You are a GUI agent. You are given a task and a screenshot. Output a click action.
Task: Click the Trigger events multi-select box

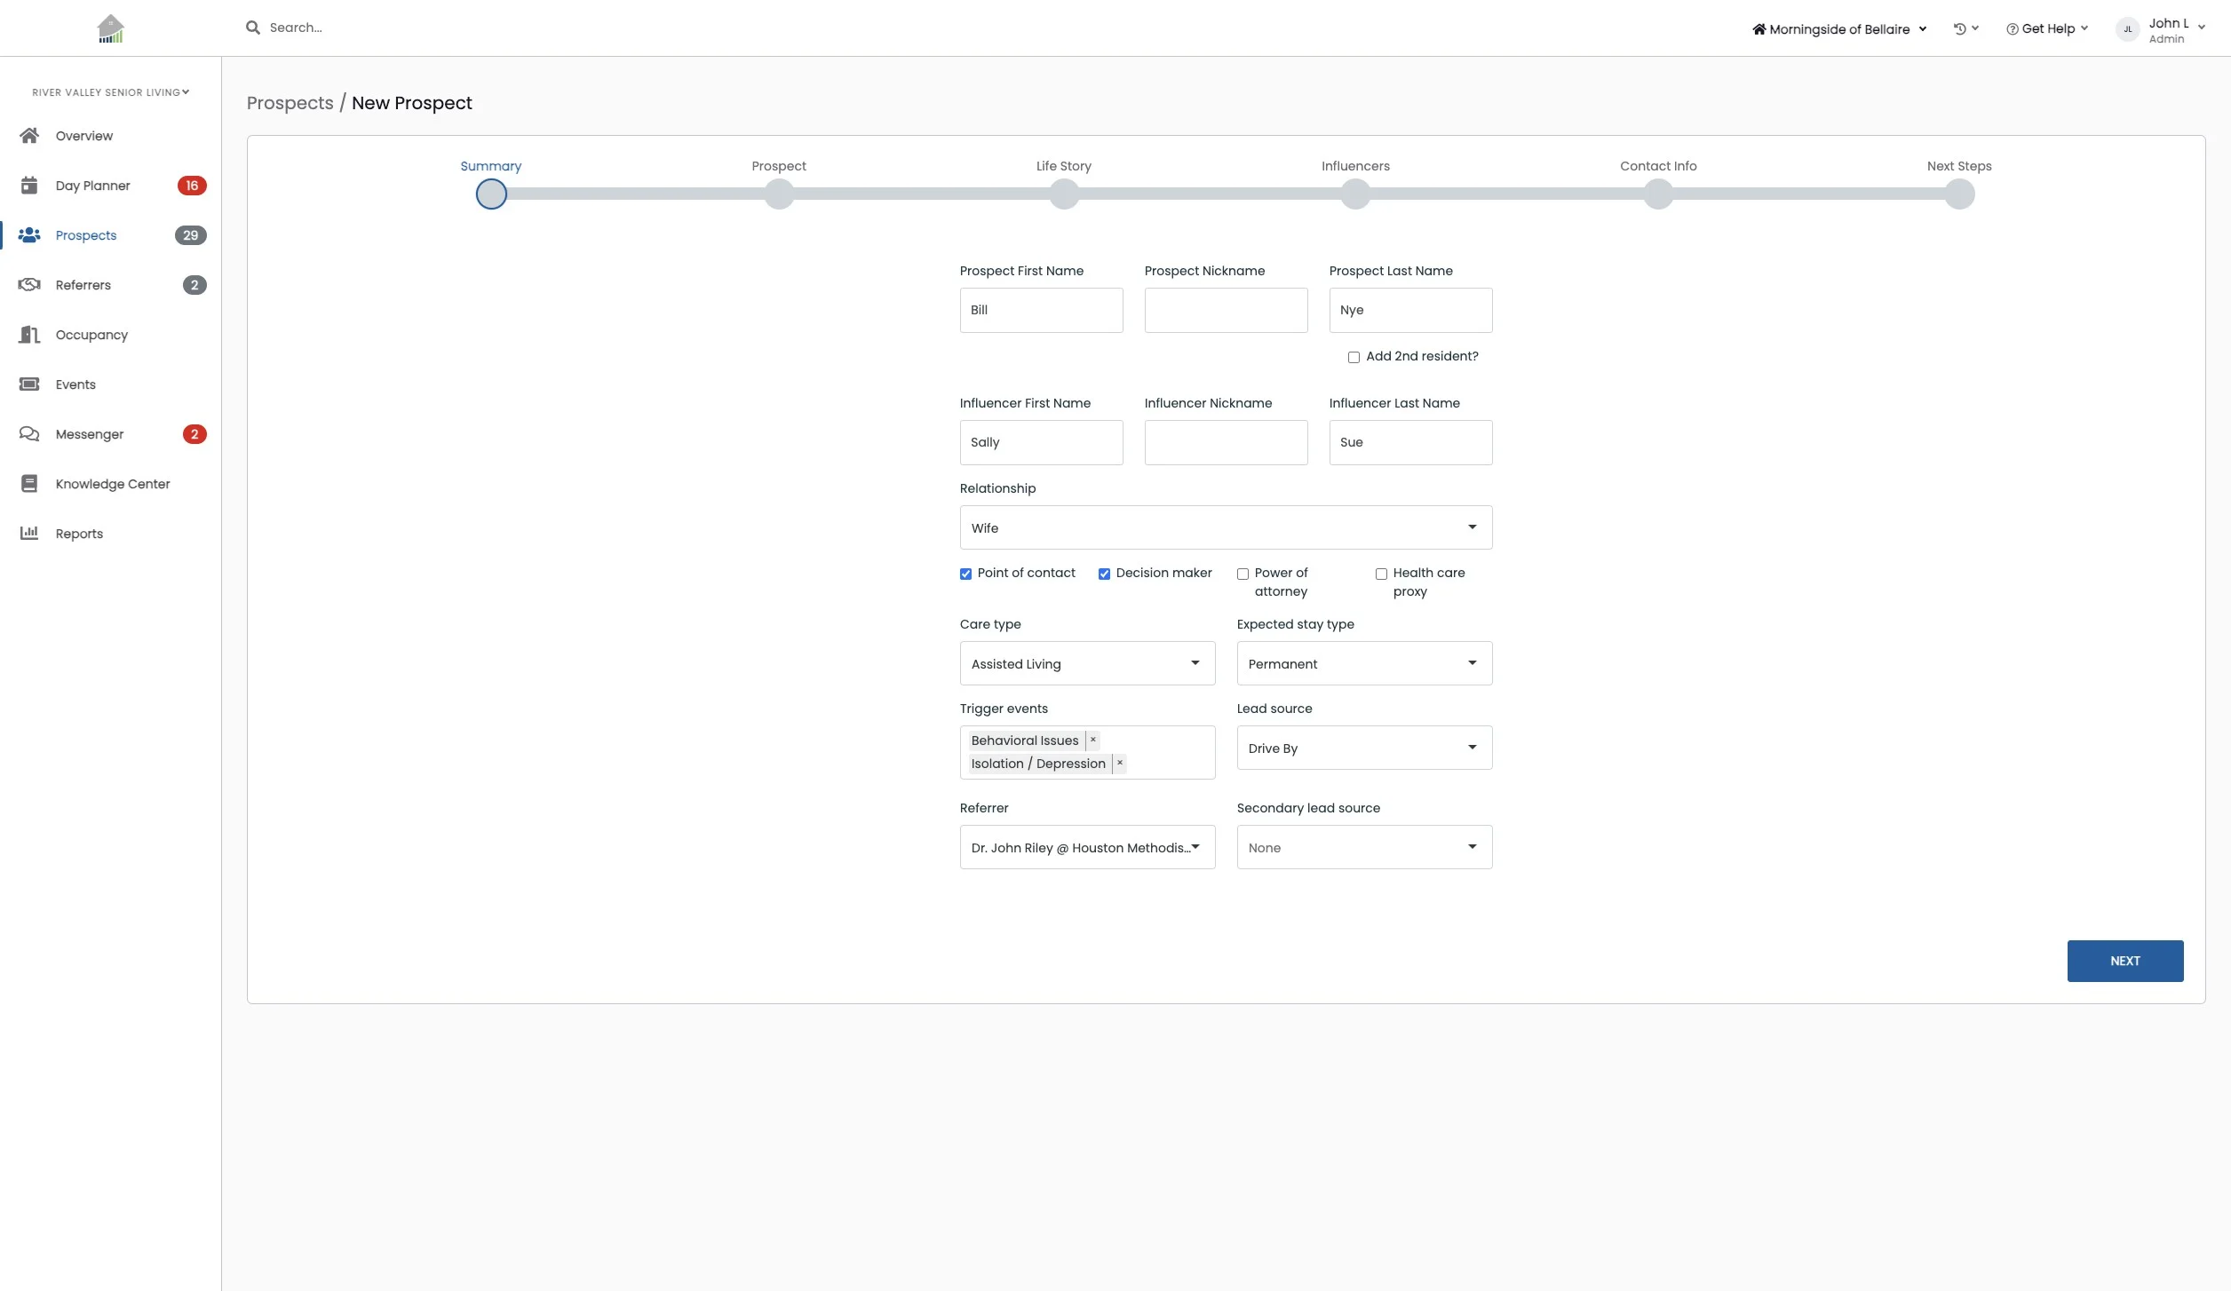tap(1087, 752)
